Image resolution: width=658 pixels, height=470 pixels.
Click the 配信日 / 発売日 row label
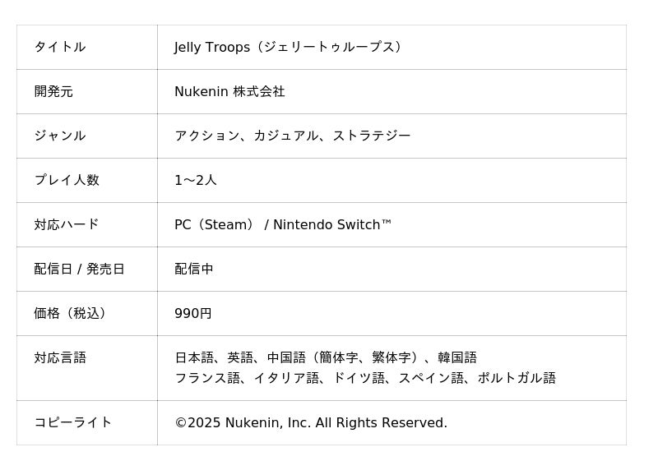coord(79,269)
